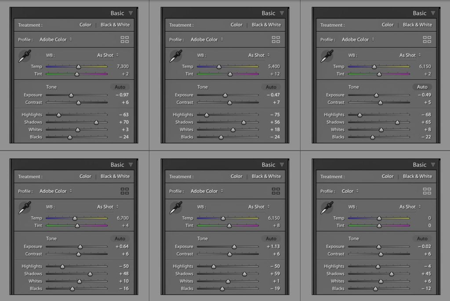This screenshot has height=301, width=450.
Task: Set Treatment to Color in Temp 5,400 panel
Action: tap(236, 25)
